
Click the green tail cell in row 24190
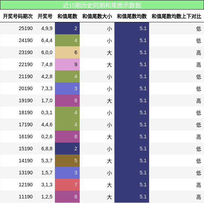pyautogui.click(x=67, y=40)
